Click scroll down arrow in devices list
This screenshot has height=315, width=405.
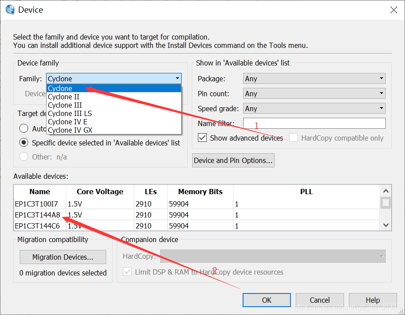click(x=386, y=225)
